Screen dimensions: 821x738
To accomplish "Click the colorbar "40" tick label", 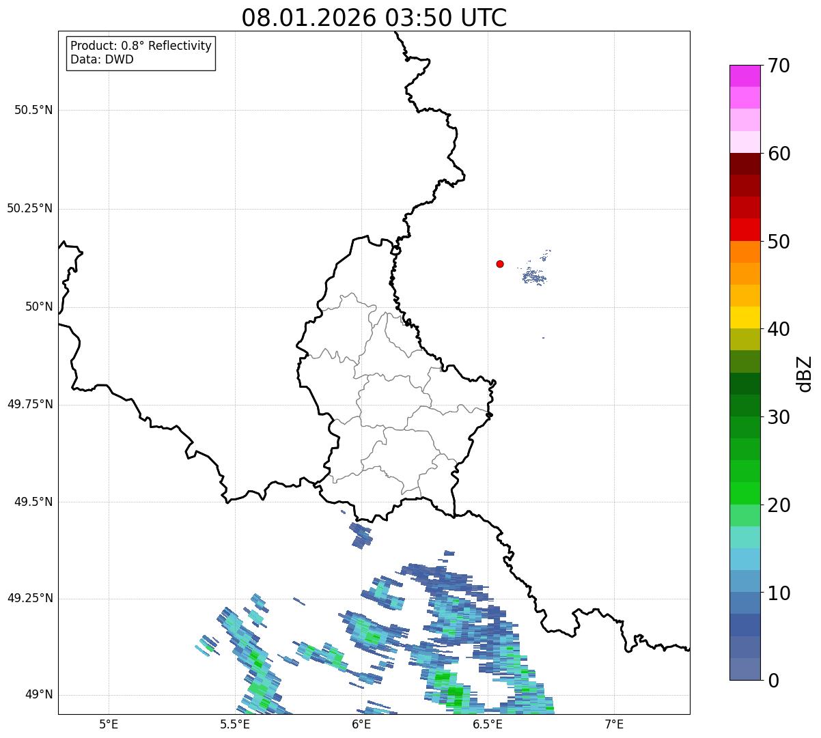I will pyautogui.click(x=779, y=329).
